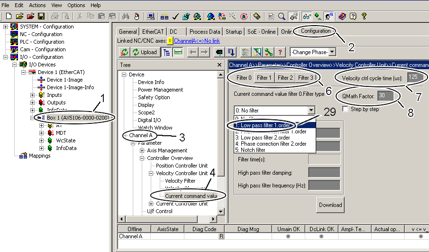Open the ChannelA<=>No link hyperlink
Viewport: 429px width, 252px height.
(x=197, y=41)
